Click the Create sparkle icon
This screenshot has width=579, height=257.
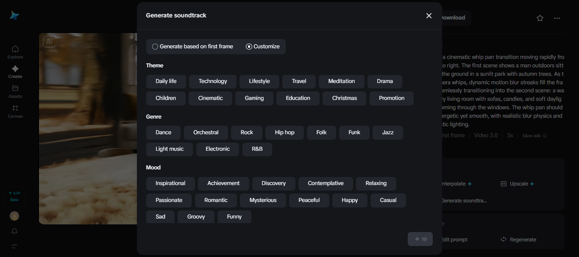pos(15,69)
